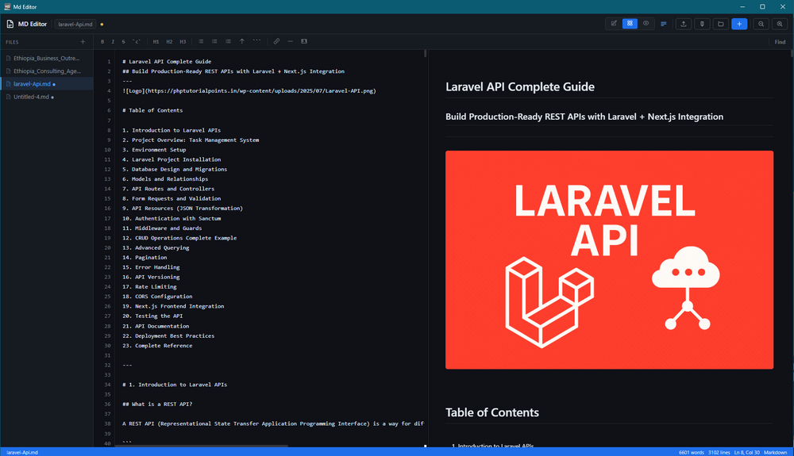Apply italic formatting from toolbar
Screen dimensions: 794x456
(113, 41)
